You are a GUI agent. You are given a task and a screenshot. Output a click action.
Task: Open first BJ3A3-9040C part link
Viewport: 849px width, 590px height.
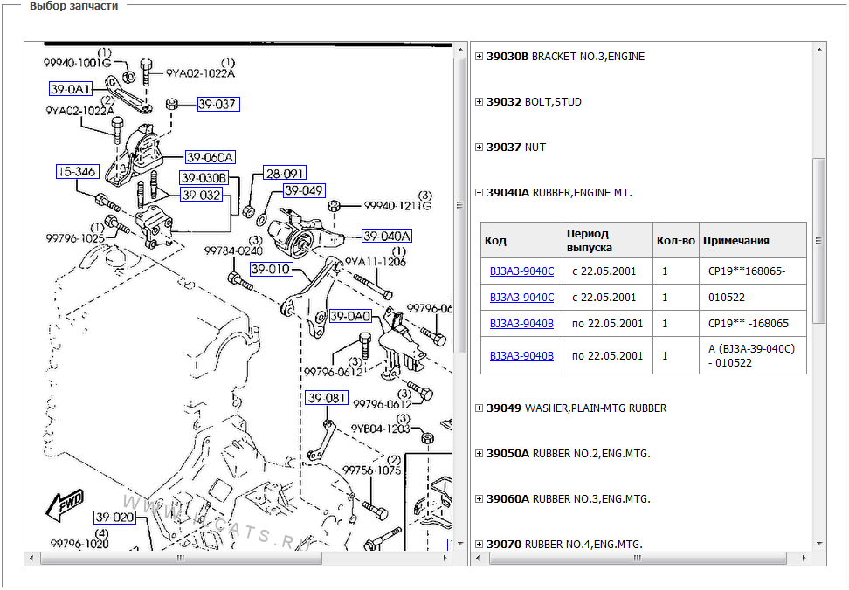pos(521,271)
